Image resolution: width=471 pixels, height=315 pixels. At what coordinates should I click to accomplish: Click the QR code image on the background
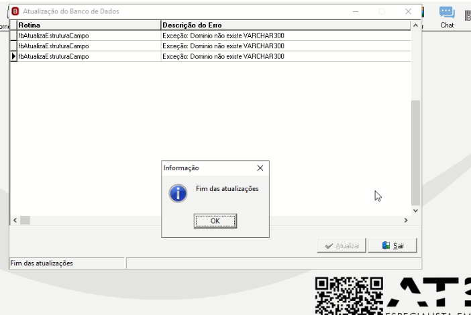(349, 296)
